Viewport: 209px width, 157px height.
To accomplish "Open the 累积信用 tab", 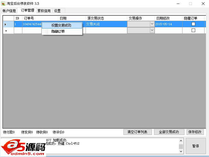I will pos(44,11).
